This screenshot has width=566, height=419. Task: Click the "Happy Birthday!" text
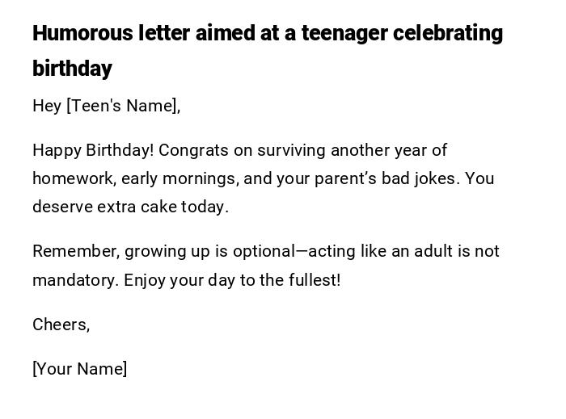[93, 150]
